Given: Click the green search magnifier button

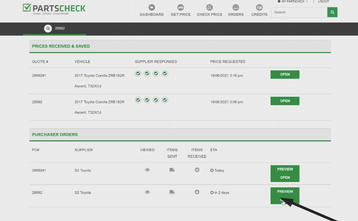Looking at the screenshot, I should point(332,12).
